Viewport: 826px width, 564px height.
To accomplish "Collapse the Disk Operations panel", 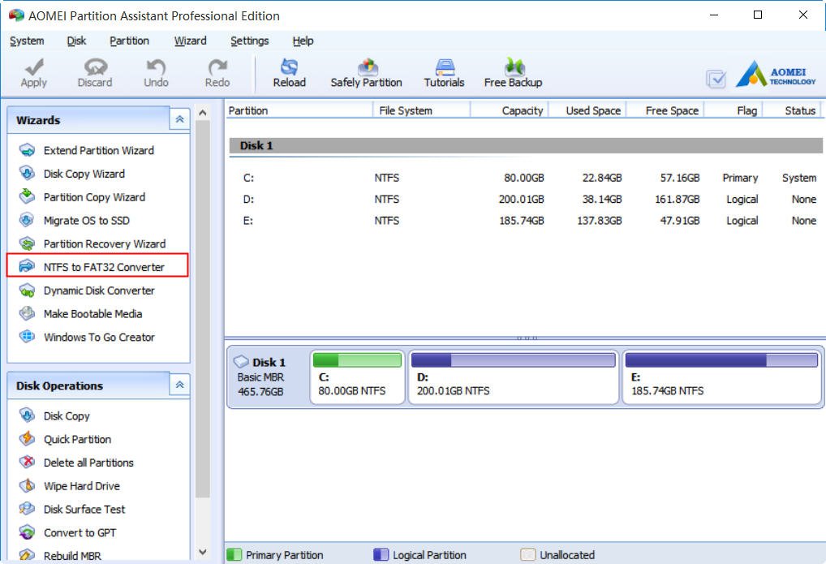I will pyautogui.click(x=179, y=385).
